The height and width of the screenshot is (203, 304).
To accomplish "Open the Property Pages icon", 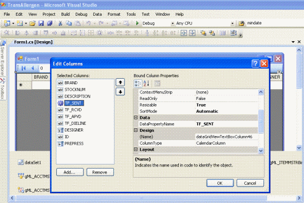I will coord(157,84).
